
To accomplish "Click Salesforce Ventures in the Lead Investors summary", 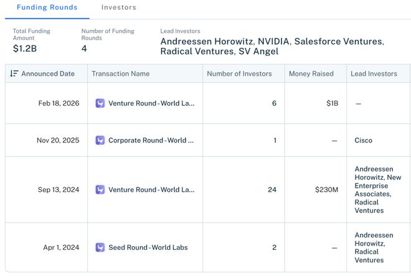I will pyautogui.click(x=339, y=42).
